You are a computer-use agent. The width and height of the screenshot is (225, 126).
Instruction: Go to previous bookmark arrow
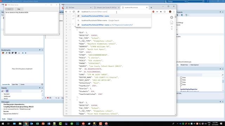click(x=22, y=53)
